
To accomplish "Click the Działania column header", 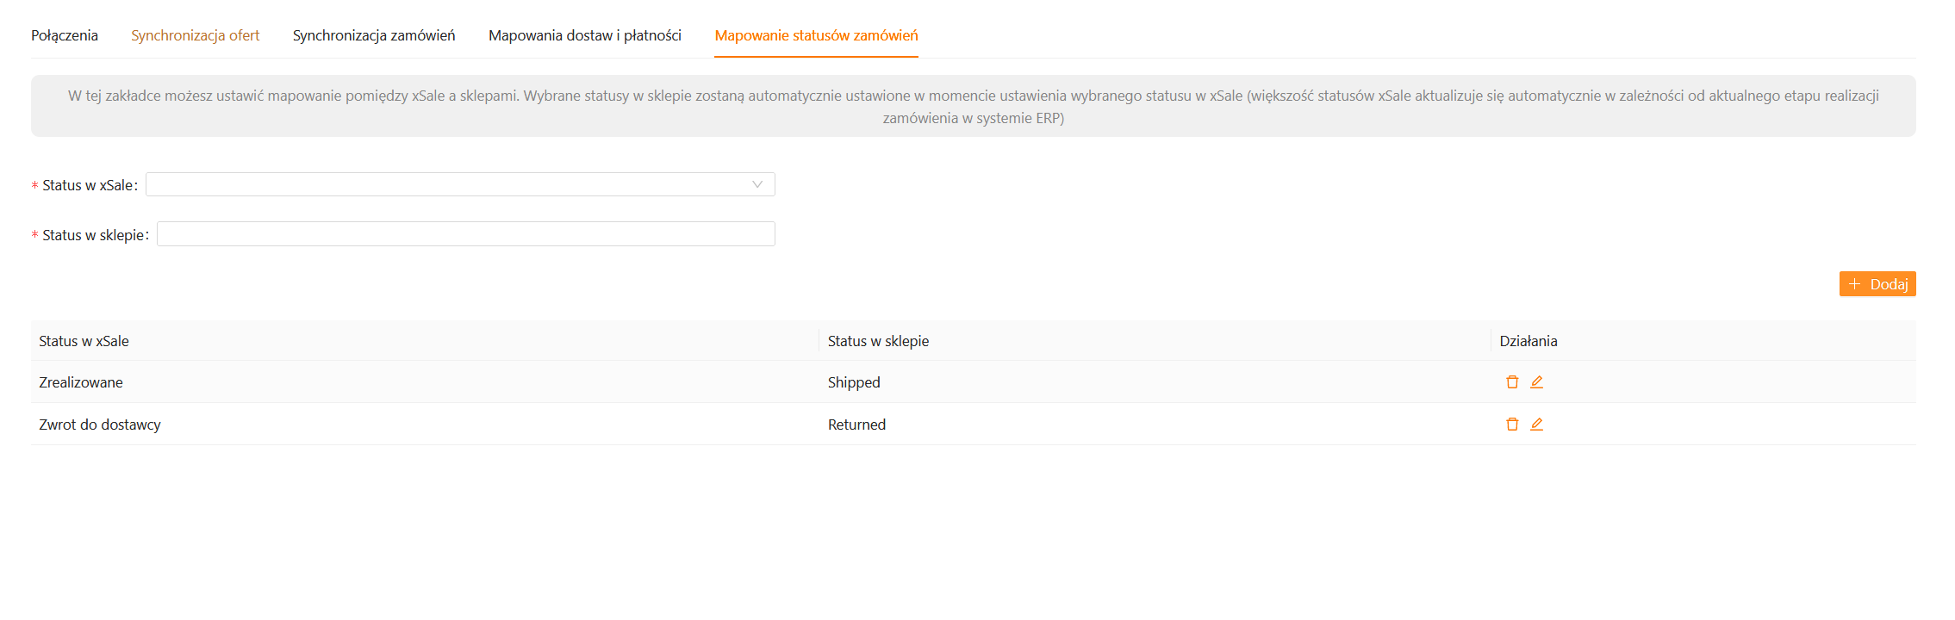I will coord(1528,341).
